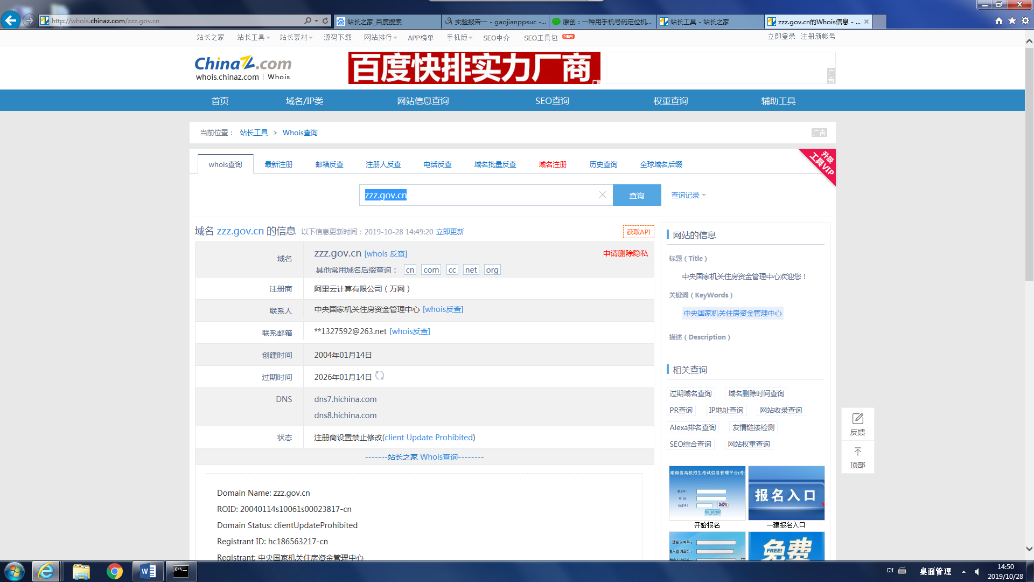Image resolution: width=1034 pixels, height=582 pixels.
Task: Open the browser settings gear icon
Action: 1025,20
